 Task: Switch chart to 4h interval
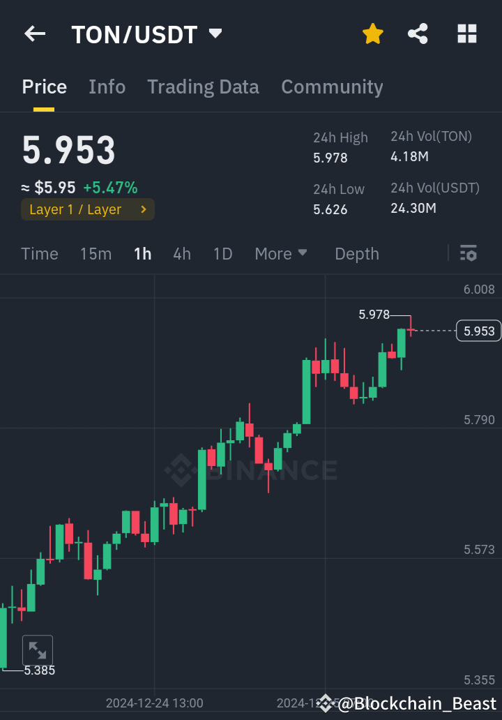coord(181,253)
